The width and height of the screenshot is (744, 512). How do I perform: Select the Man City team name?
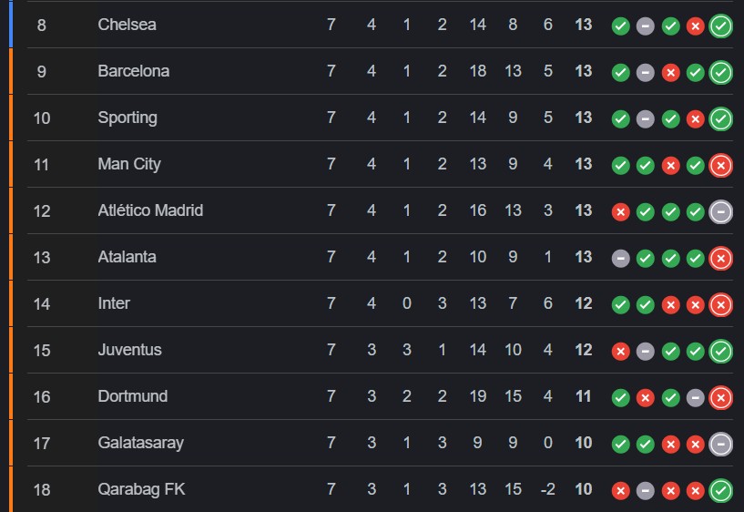(x=129, y=164)
